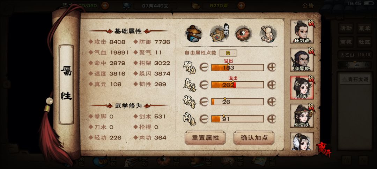Select character portrait 任剑道
Viewport: 377px width, 169px height.
302,31
